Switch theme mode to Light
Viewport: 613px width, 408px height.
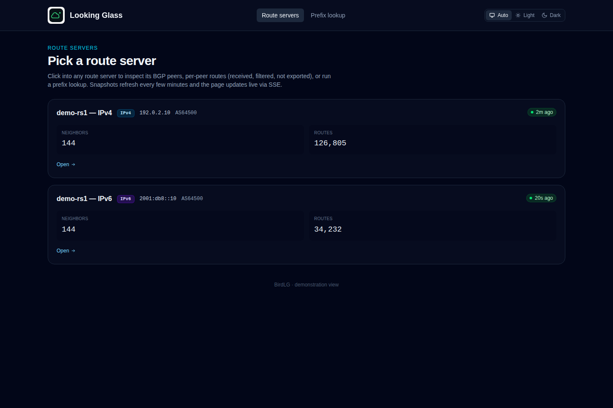point(525,15)
